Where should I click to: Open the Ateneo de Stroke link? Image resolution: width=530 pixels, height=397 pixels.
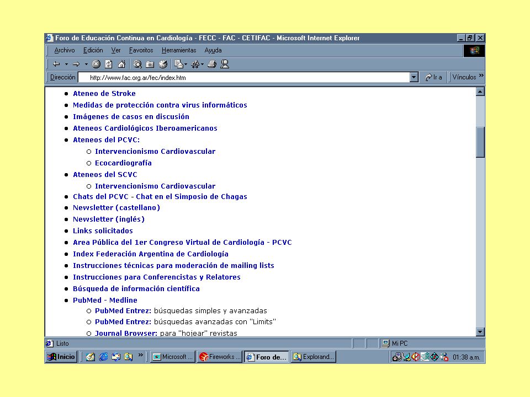pos(104,94)
